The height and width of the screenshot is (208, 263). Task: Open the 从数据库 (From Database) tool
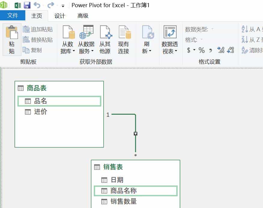pos(67,38)
